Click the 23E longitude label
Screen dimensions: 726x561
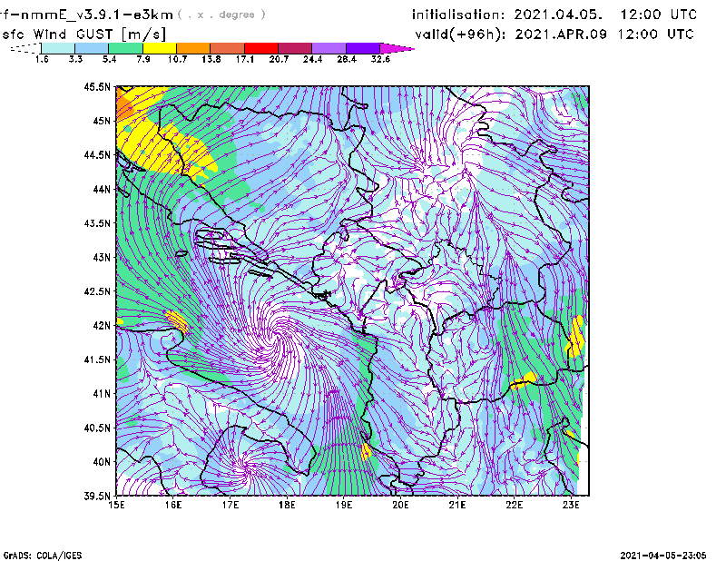point(571,505)
